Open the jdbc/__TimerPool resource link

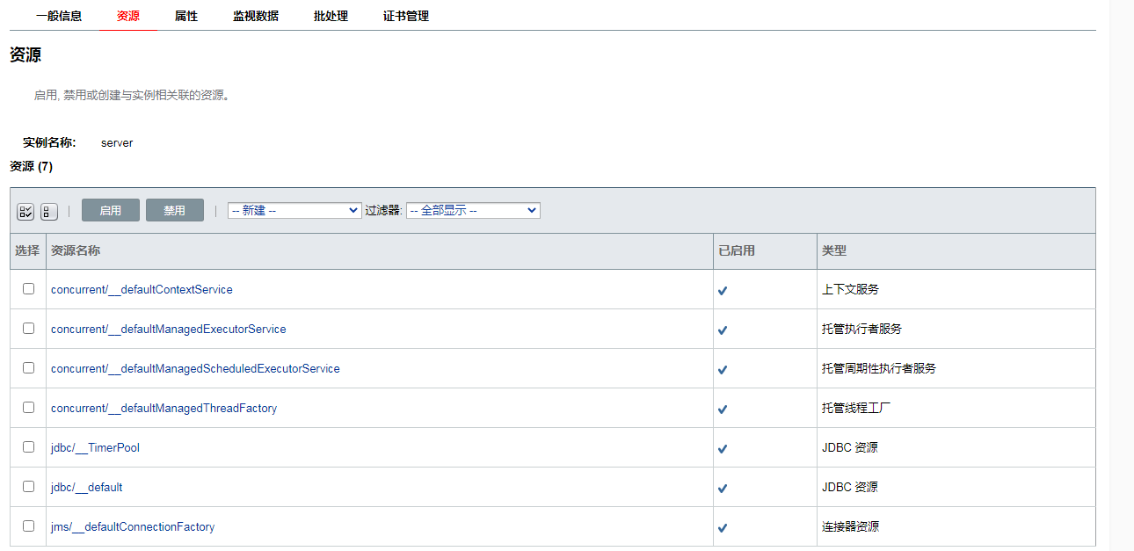(95, 447)
